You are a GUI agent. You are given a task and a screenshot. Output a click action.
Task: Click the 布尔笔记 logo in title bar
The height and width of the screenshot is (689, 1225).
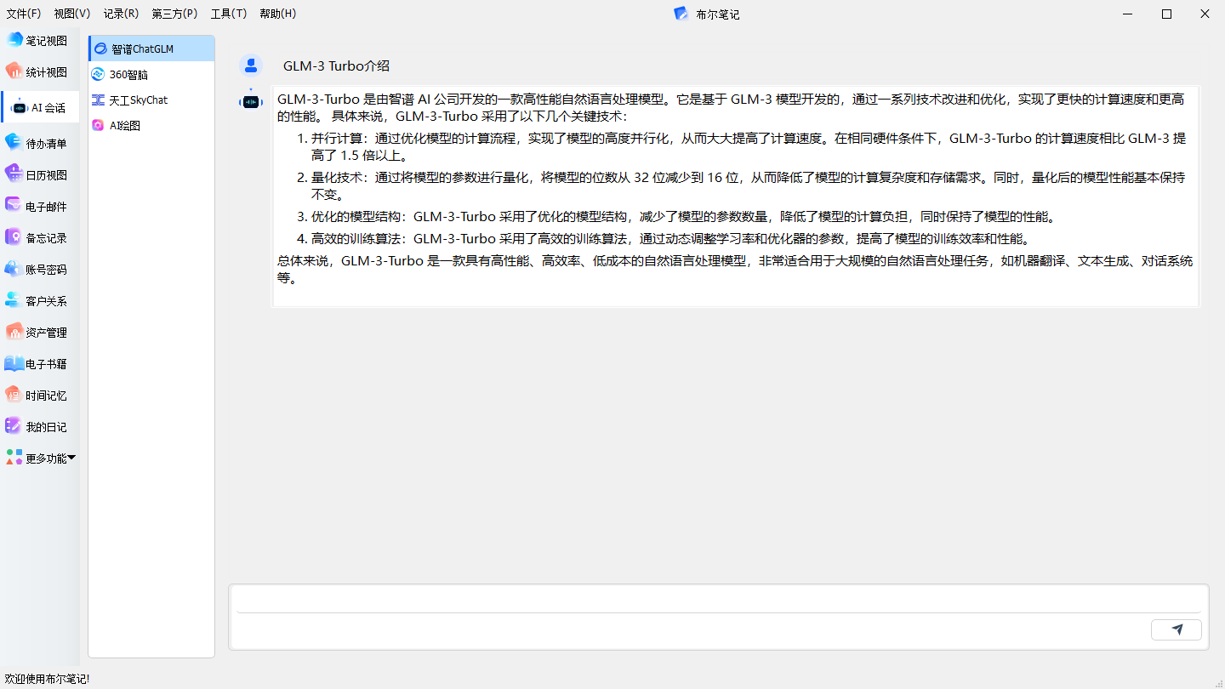pos(681,14)
